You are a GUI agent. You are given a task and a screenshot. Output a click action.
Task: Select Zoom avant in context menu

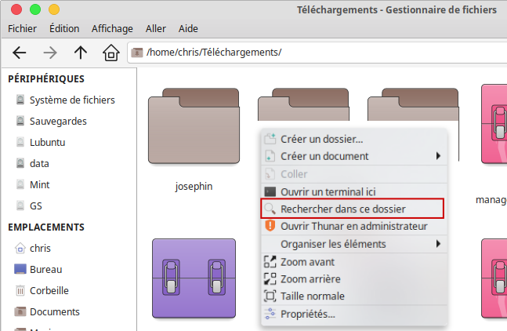pos(354,262)
